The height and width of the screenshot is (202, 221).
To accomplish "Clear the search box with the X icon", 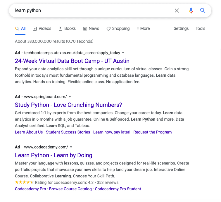I will click(x=177, y=11).
